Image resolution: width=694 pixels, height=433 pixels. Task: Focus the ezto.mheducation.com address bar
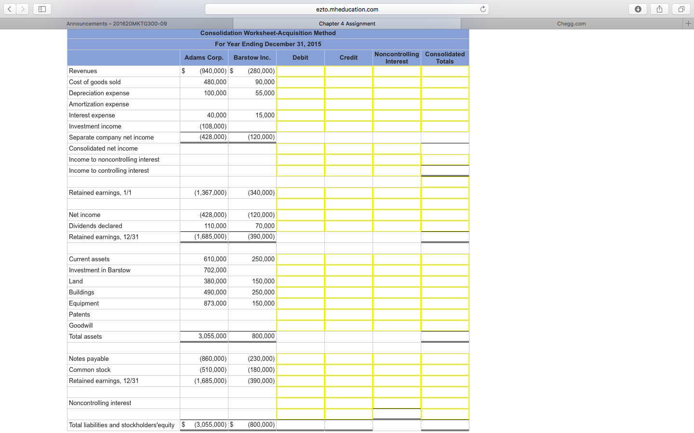347,9
